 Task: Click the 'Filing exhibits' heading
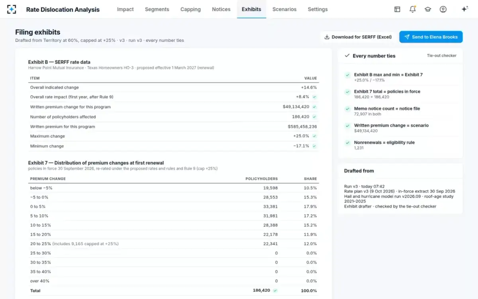38,32
